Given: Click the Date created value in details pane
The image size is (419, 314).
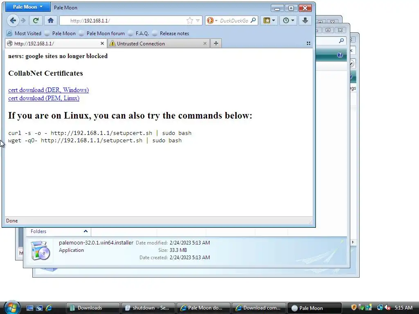Looking at the screenshot, I should pyautogui.click(x=190, y=258).
